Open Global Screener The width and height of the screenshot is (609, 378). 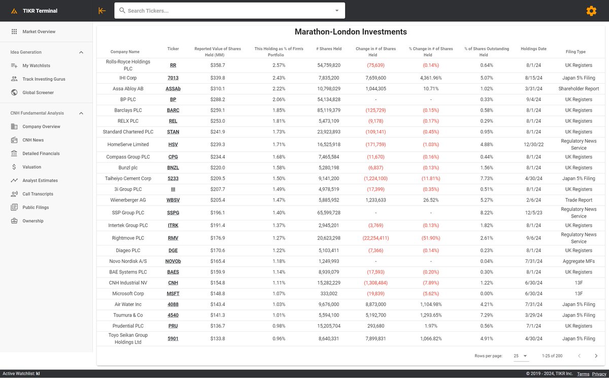[x=38, y=92]
